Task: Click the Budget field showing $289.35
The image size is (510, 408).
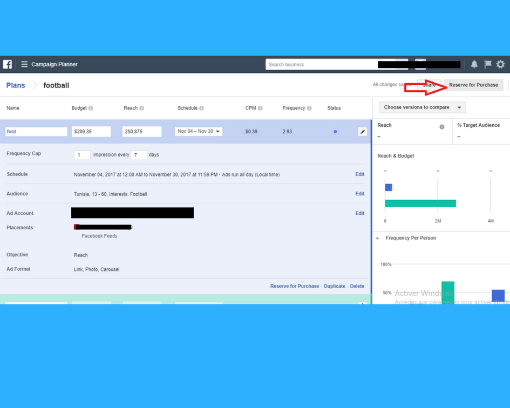Action: pos(91,132)
